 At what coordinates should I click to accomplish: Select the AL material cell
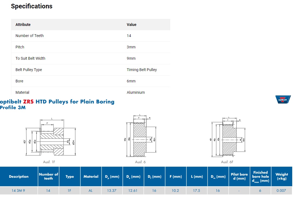coord(91,191)
